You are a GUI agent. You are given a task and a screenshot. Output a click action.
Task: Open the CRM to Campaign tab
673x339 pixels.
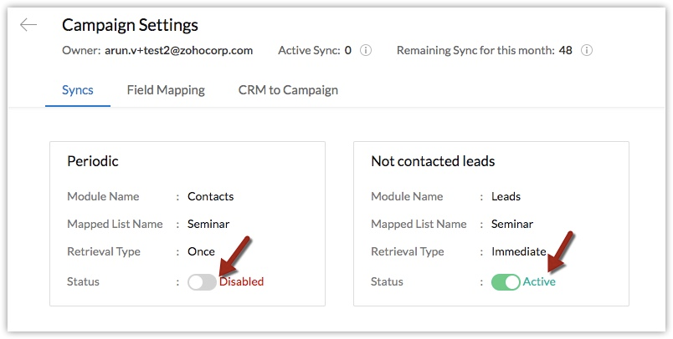pos(288,90)
